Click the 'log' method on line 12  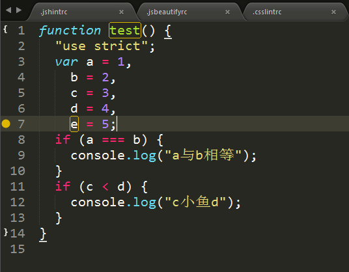point(145,202)
